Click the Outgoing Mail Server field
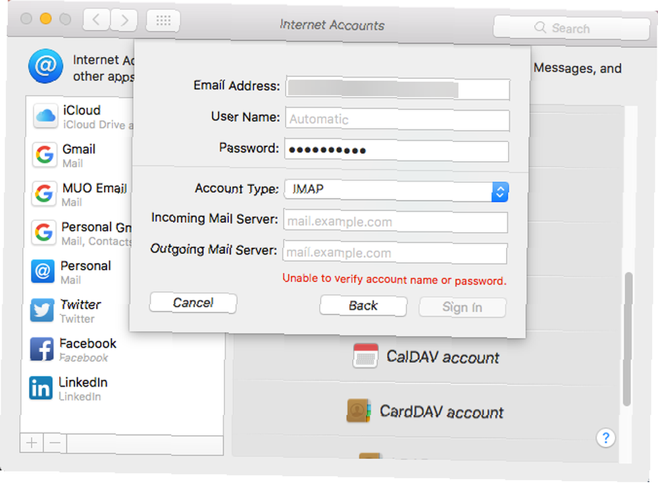This screenshot has width=658, height=484. pos(395,253)
